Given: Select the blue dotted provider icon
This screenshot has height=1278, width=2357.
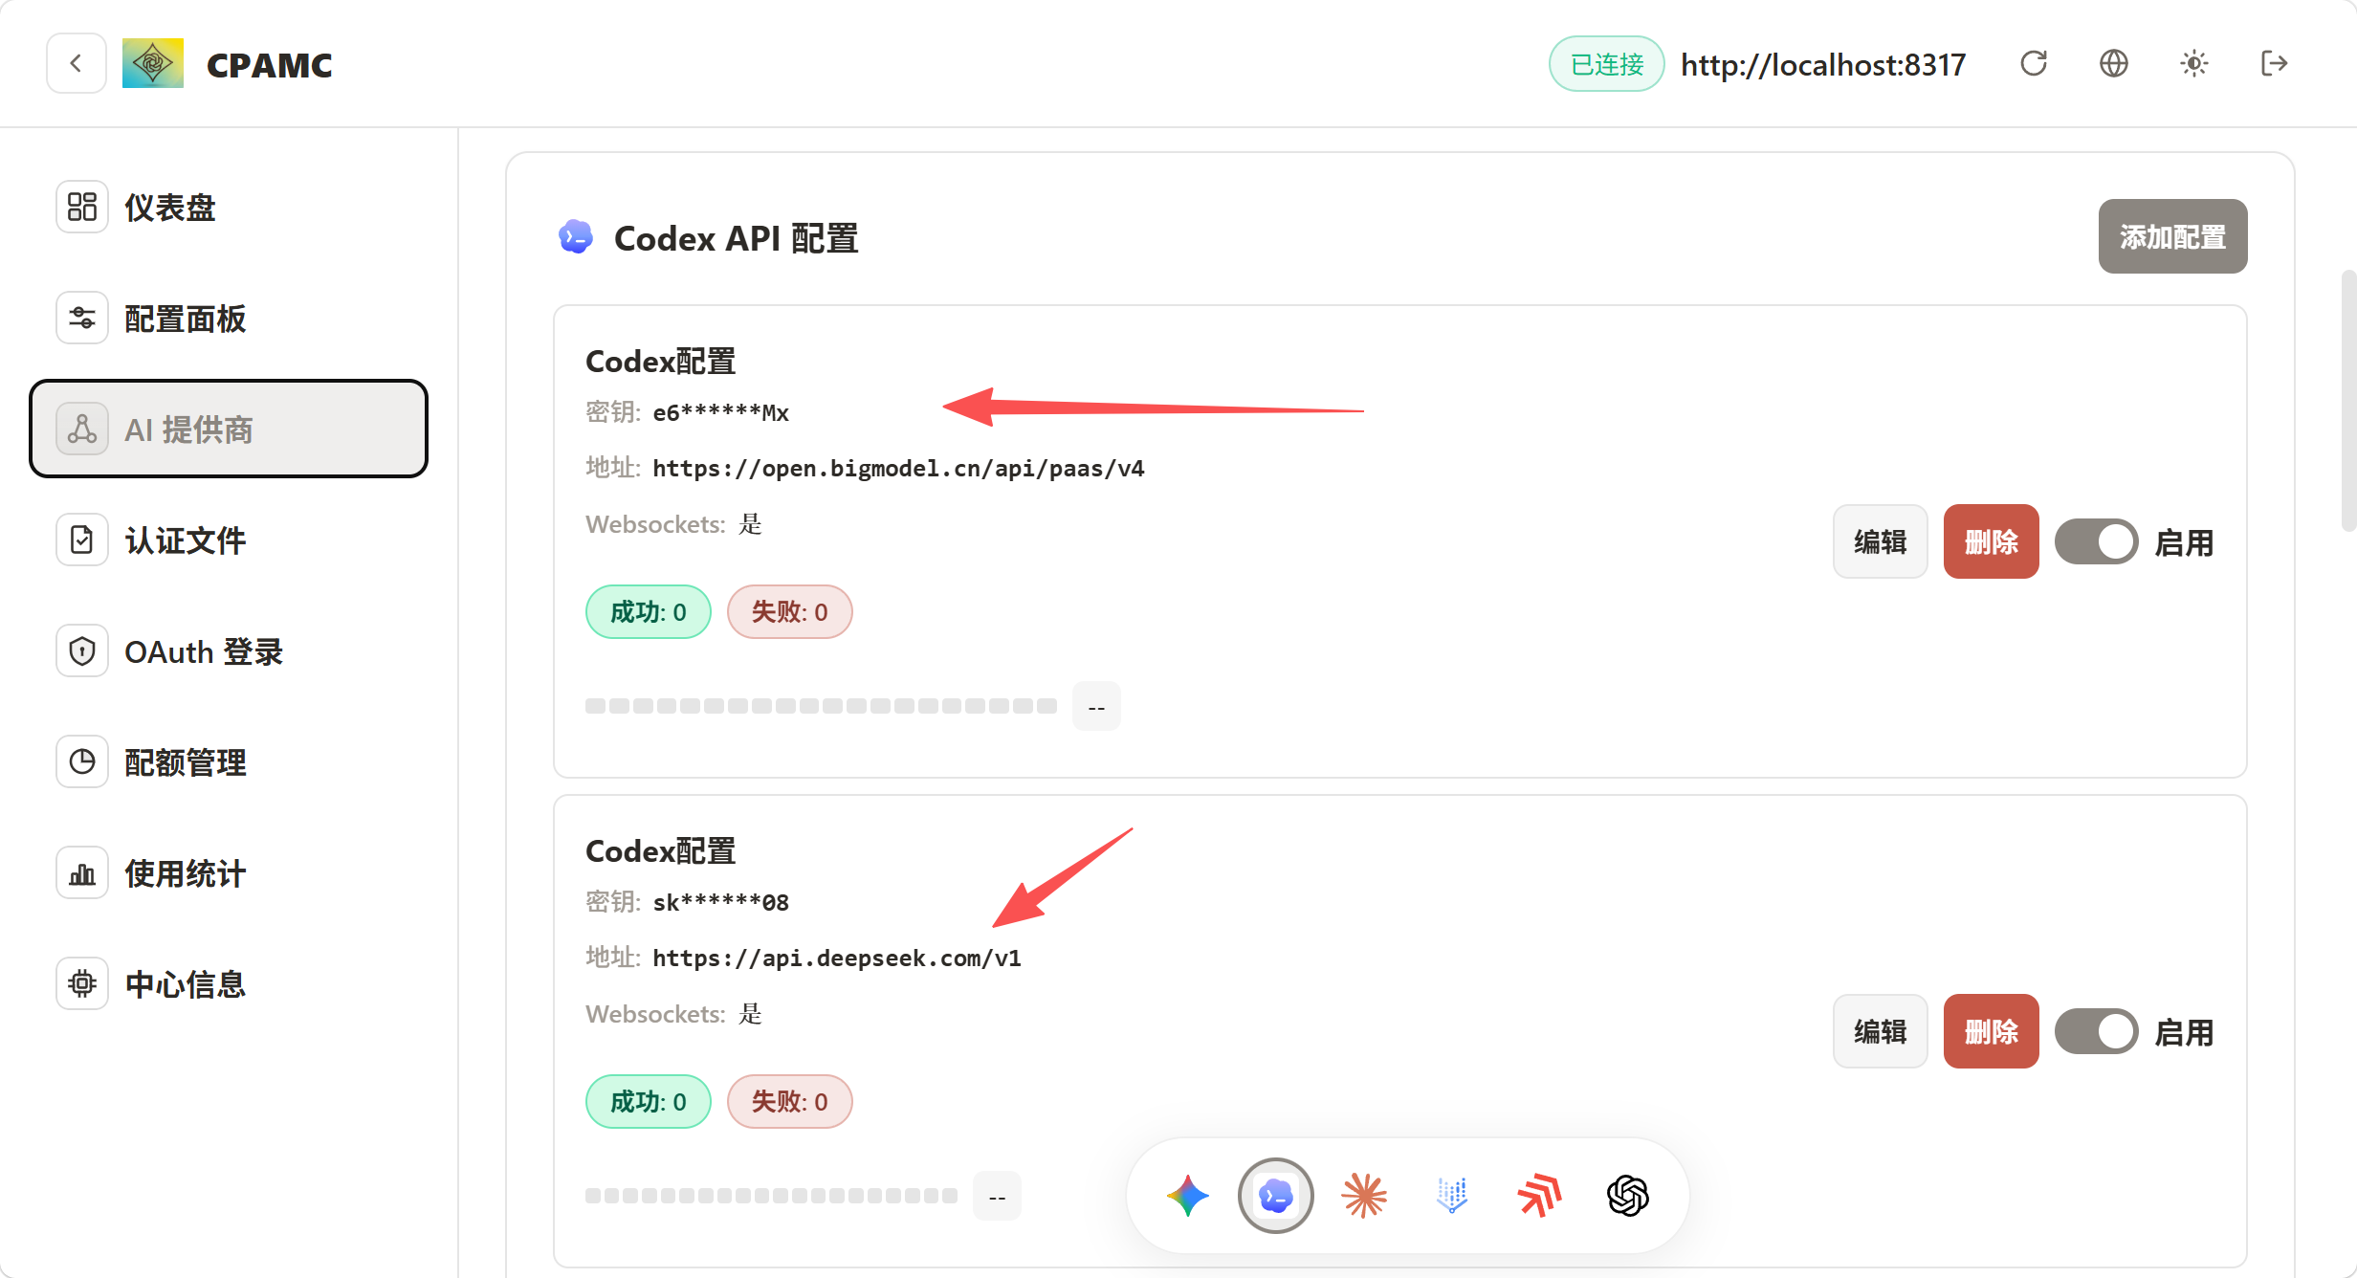Looking at the screenshot, I should click(1452, 1196).
